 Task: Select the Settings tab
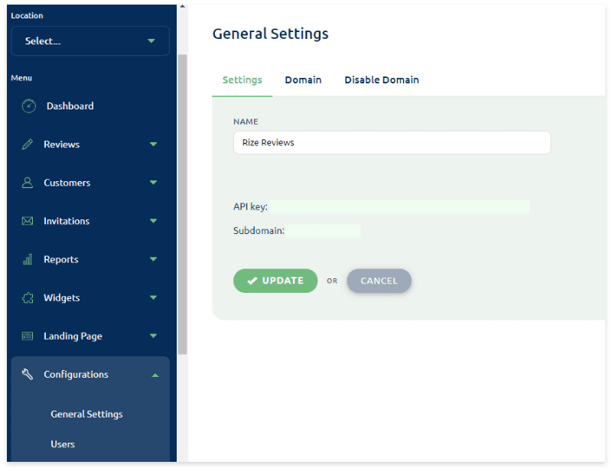point(242,80)
